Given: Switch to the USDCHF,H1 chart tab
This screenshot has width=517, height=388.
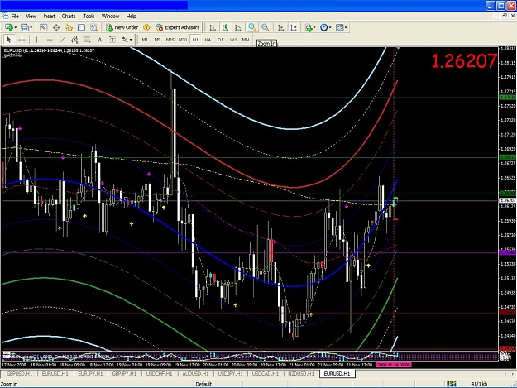Looking at the screenshot, I should 160,374.
